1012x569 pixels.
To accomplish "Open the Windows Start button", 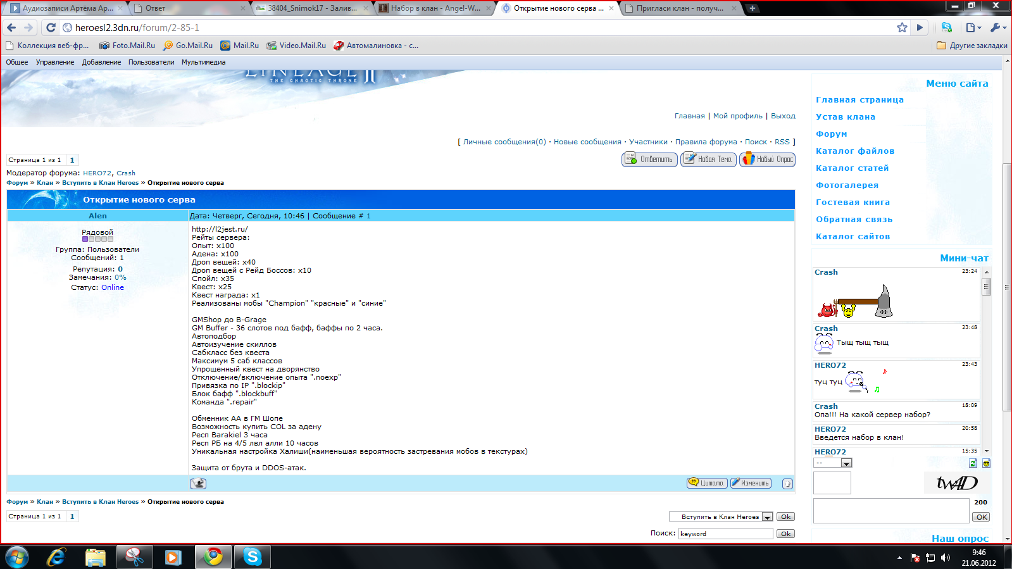I will point(17,557).
